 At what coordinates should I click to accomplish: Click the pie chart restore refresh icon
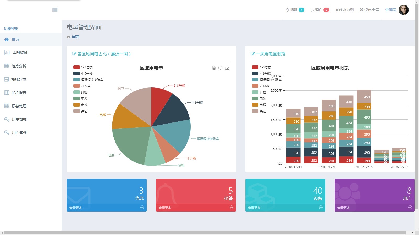(x=220, y=68)
